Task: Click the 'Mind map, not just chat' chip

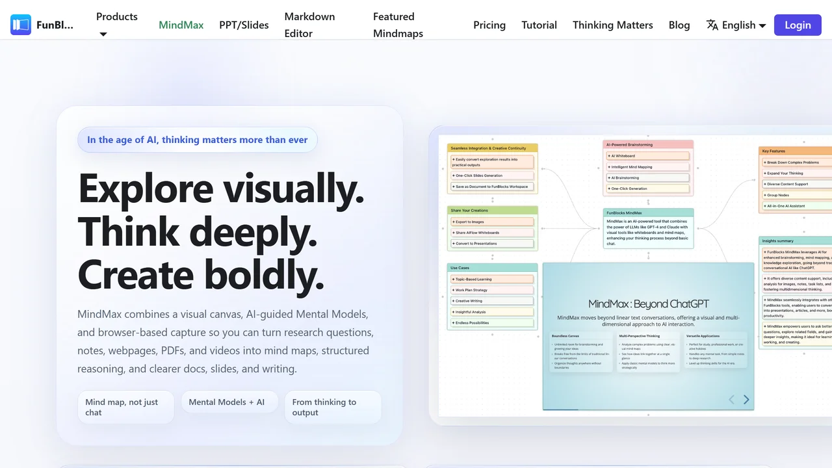Action: 126,408
